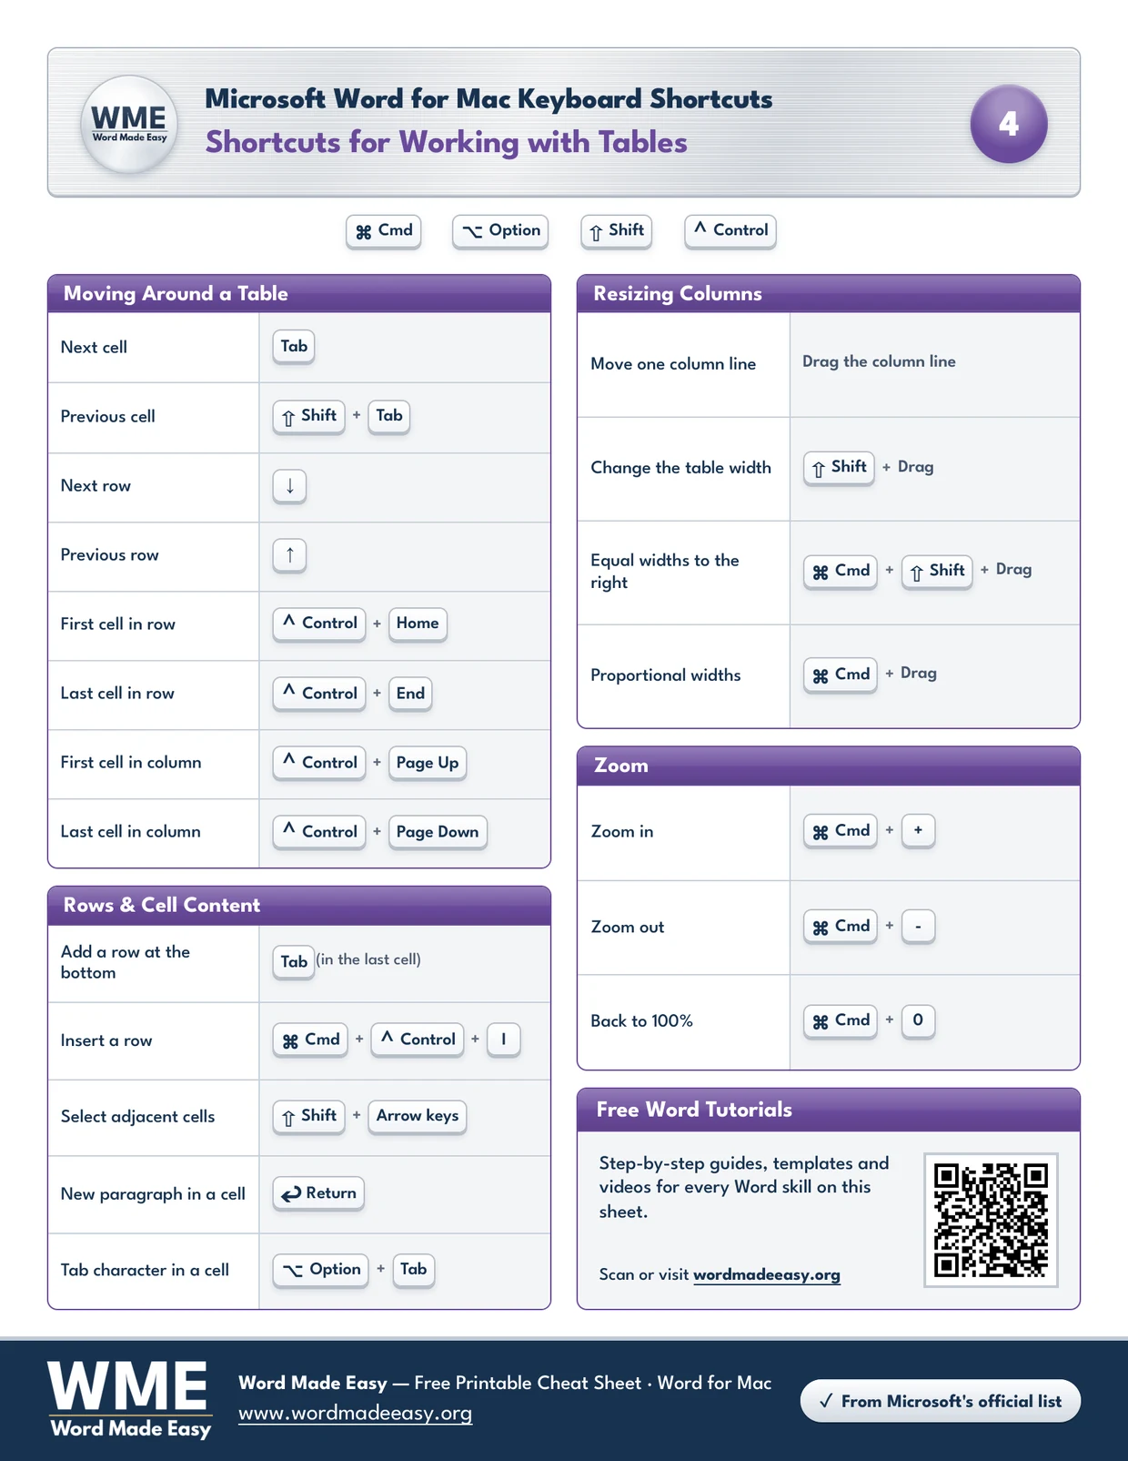The width and height of the screenshot is (1128, 1461).
Task: Click the From Microsoft's official list badge
Action: (x=941, y=1401)
